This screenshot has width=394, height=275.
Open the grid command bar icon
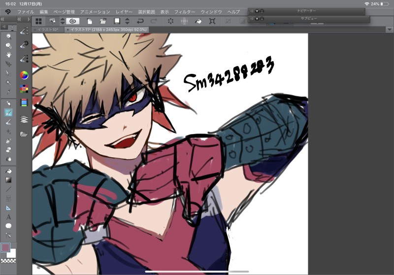[38, 21]
